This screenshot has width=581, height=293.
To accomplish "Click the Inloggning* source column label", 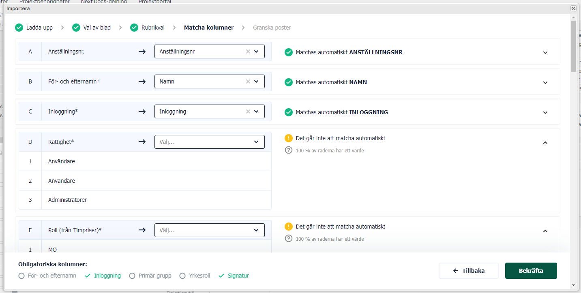I will click(x=63, y=111).
